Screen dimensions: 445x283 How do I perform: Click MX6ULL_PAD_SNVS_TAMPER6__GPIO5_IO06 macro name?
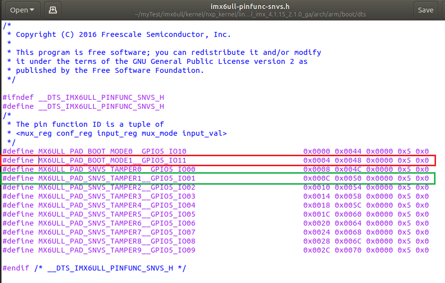tap(117, 224)
